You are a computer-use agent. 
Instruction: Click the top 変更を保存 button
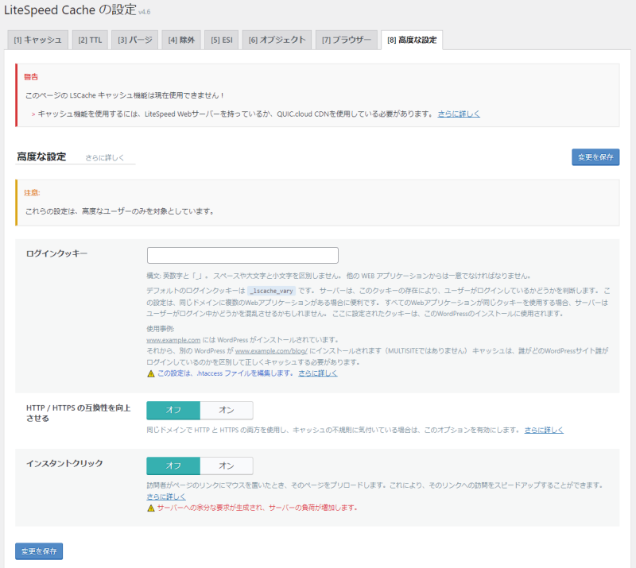point(595,157)
